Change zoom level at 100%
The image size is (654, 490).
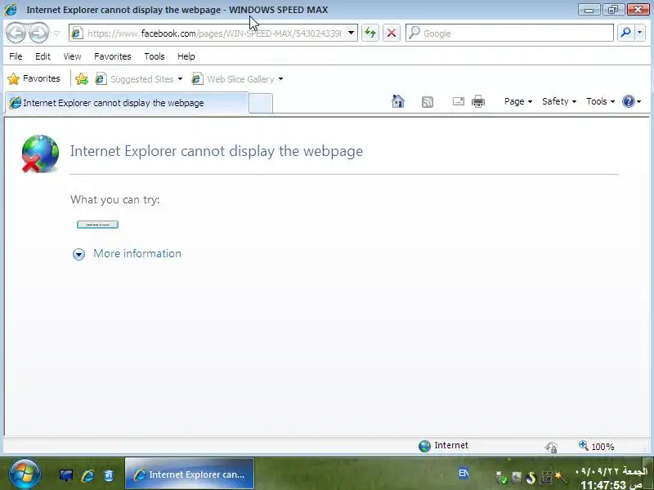(598, 446)
